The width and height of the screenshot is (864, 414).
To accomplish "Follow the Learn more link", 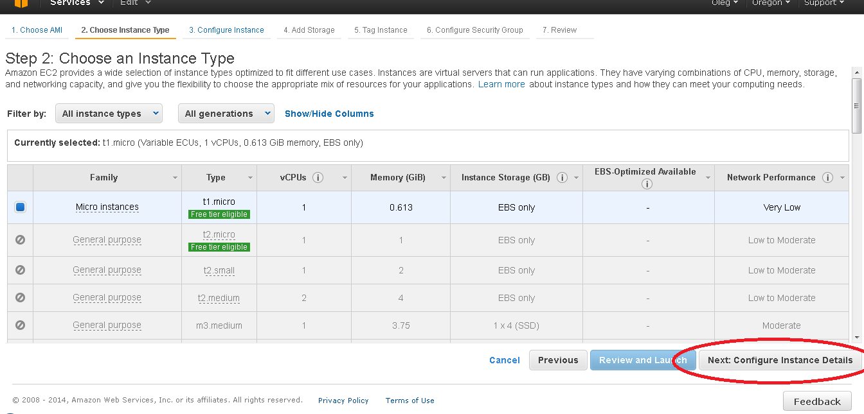I will click(501, 85).
